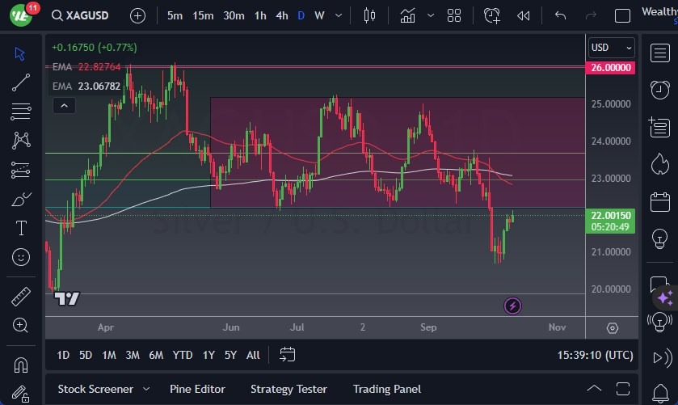Toggle the magnet snap mode
678x405 pixels.
(21, 365)
